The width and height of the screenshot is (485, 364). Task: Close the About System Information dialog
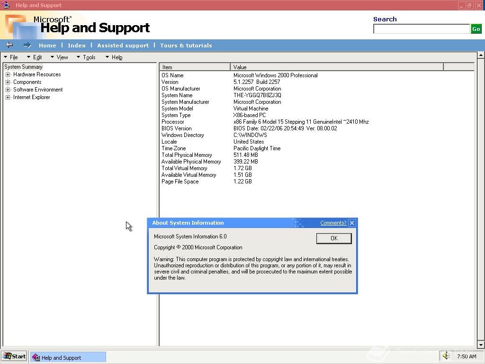click(352, 223)
